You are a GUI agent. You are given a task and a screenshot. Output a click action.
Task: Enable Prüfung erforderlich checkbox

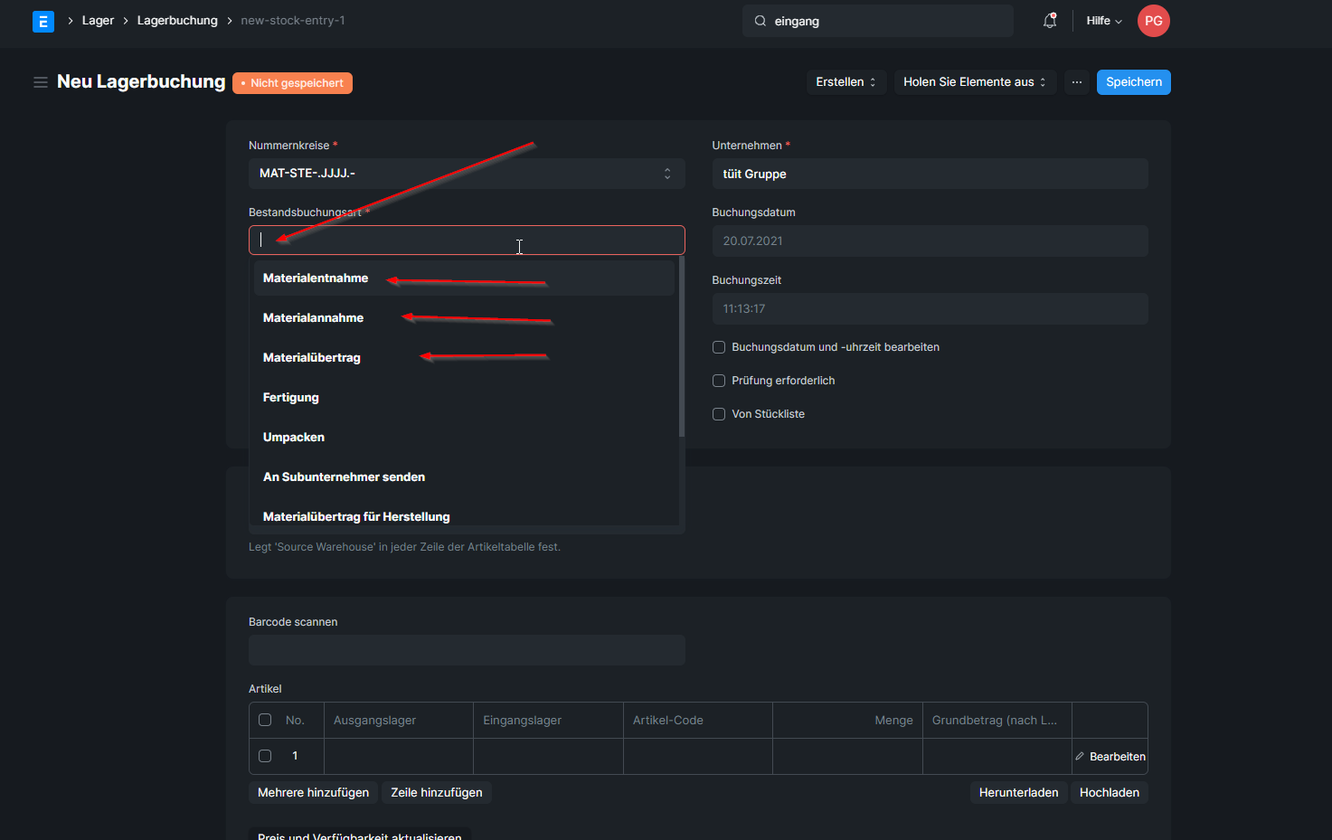(x=719, y=381)
